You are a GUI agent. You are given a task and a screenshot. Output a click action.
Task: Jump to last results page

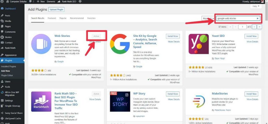[260, 27]
